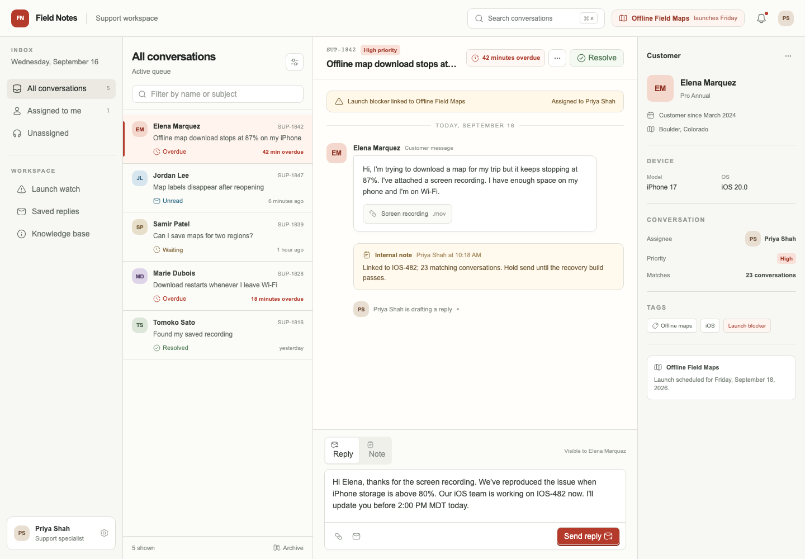Screen dimensions: 805x559
Task: Open All conversations inbox
Action: tap(61, 88)
